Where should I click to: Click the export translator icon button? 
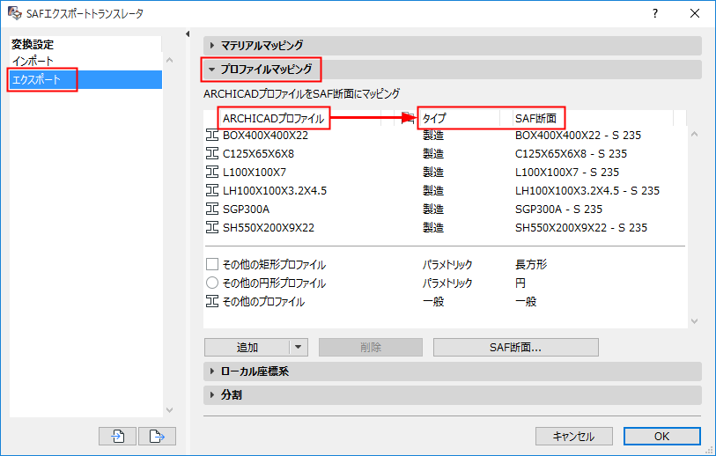tap(157, 436)
